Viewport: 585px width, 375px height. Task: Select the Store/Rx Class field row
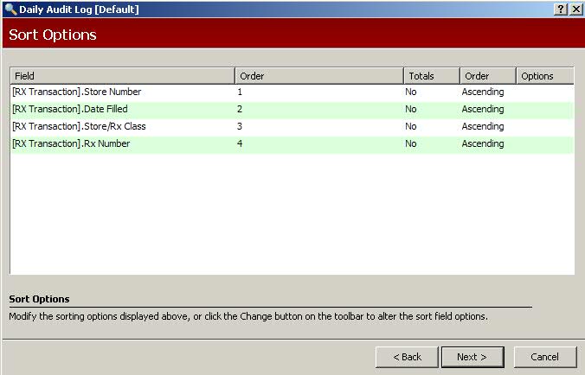click(x=79, y=127)
